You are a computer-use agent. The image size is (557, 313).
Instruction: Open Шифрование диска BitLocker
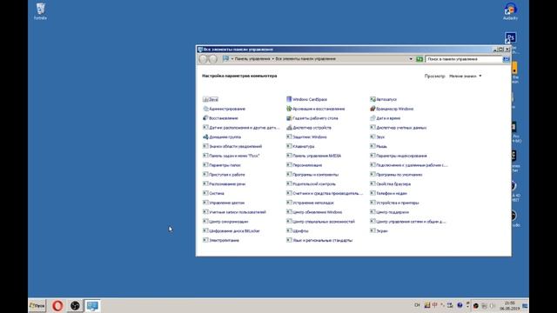click(232, 231)
